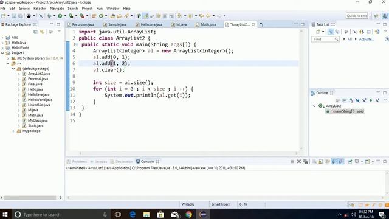Toggle Link with Editor in Package Explorer
The height and width of the screenshot is (219, 389).
42,32
